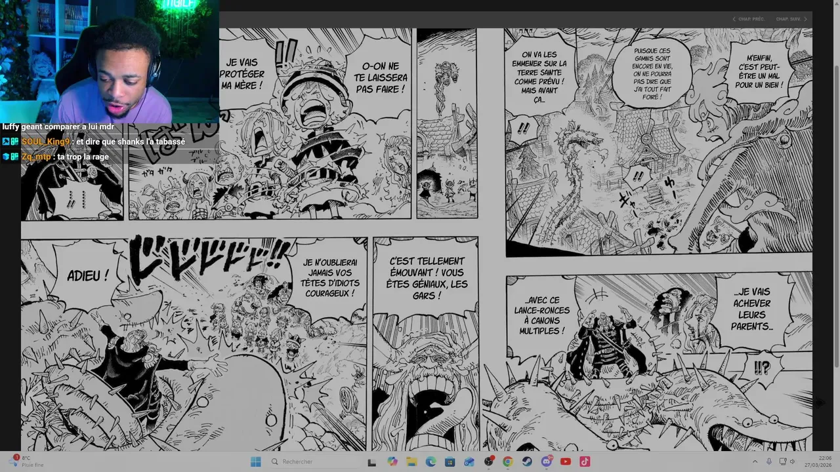The height and width of the screenshot is (472, 840).
Task: Open the Windows Start menu
Action: point(256,462)
